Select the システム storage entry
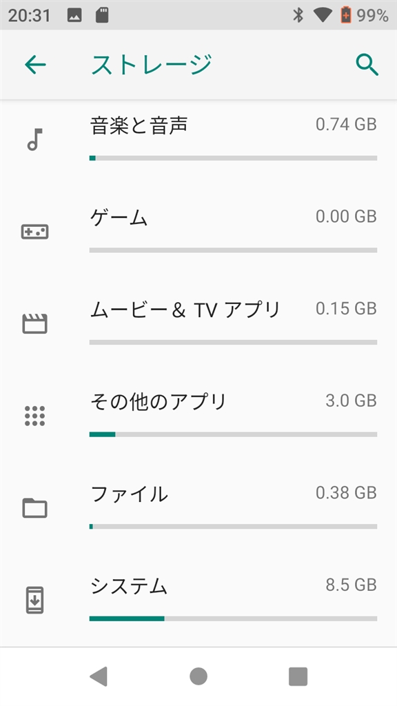 [198, 601]
